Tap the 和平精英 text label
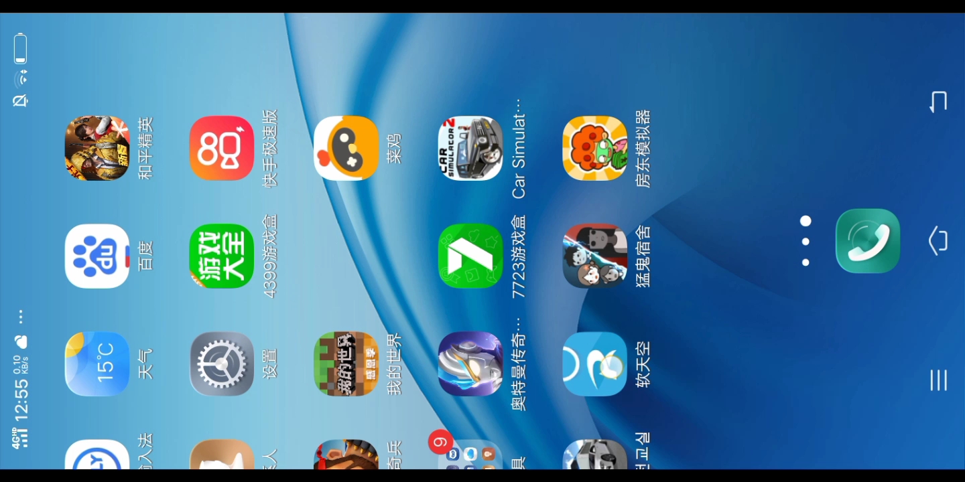 click(x=145, y=148)
